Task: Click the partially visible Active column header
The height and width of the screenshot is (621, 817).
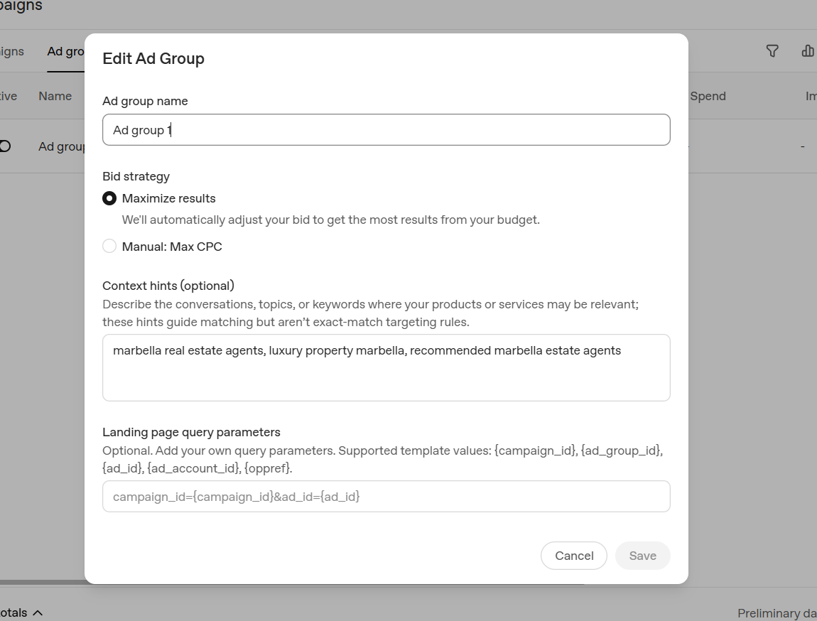Action: click(9, 96)
